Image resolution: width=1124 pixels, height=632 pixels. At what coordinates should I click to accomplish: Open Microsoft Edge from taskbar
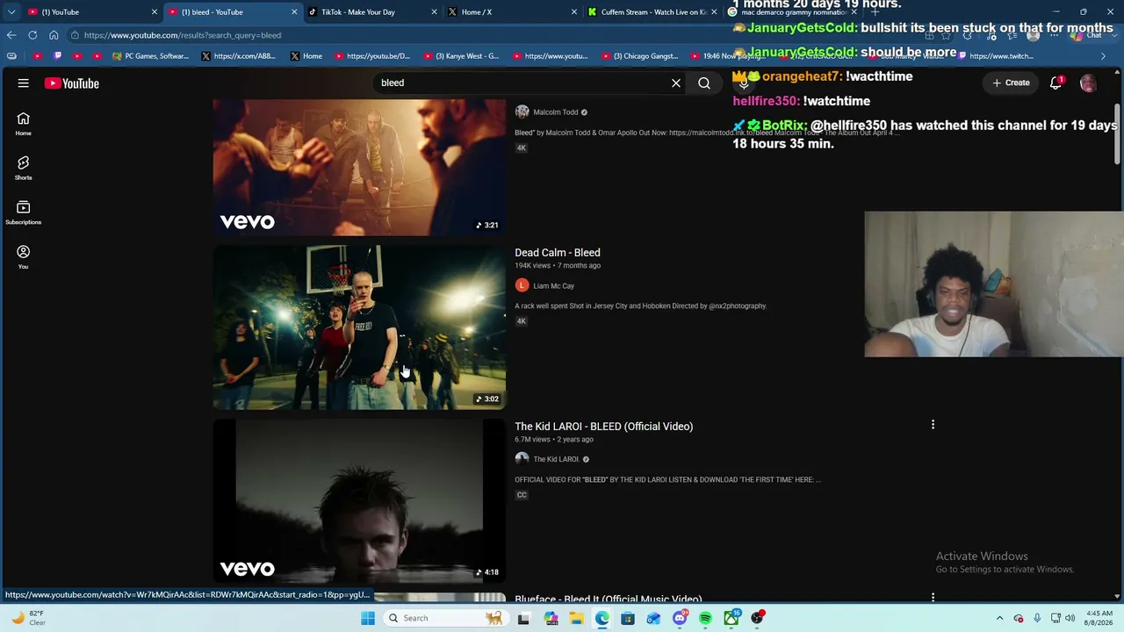pyautogui.click(x=602, y=618)
